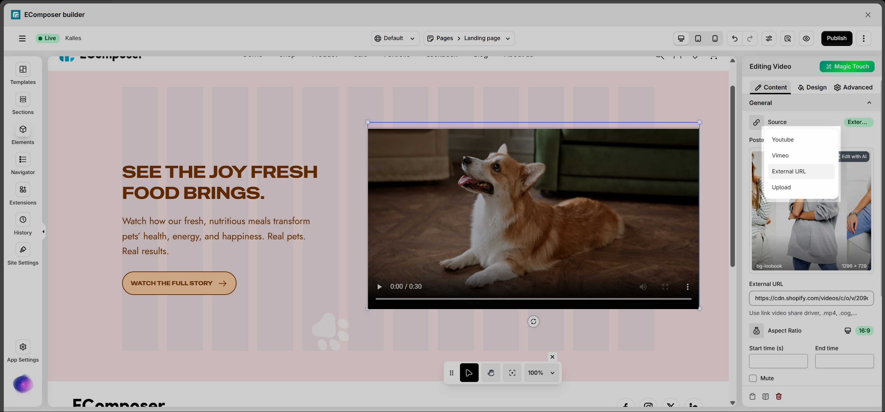The image size is (885, 412).
Task: Click the Magic Touch button
Action: pos(847,66)
